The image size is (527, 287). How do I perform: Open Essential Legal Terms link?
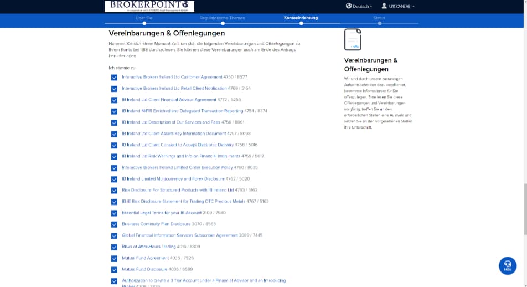(162, 213)
